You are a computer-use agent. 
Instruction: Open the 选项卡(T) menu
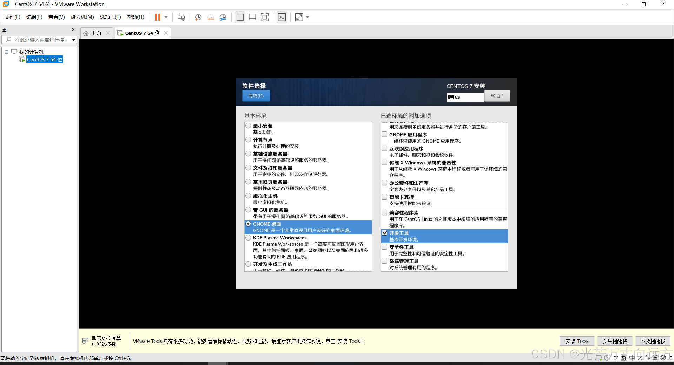pos(110,17)
